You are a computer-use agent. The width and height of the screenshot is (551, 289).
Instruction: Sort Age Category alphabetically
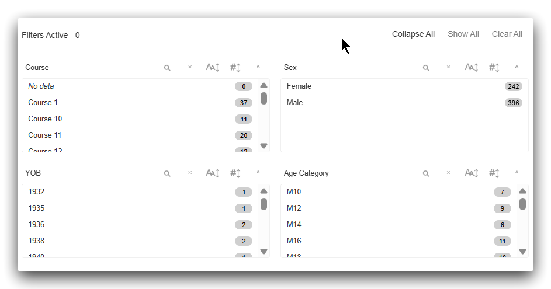pyautogui.click(x=472, y=173)
